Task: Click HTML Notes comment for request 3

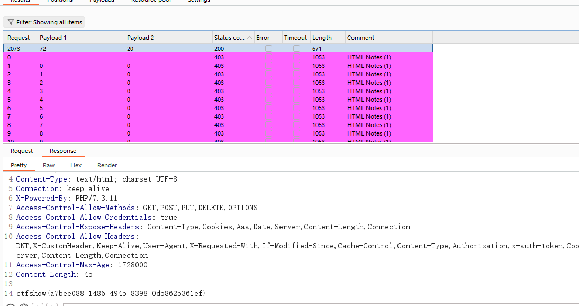Action: pyautogui.click(x=369, y=83)
